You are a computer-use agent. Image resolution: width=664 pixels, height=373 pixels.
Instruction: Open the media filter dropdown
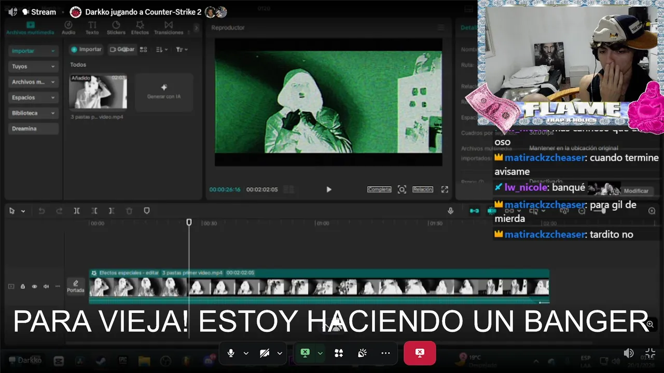[x=182, y=50]
